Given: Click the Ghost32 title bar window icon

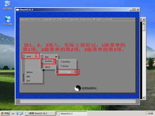Looking at the screenshot, I should (x=17, y=10).
